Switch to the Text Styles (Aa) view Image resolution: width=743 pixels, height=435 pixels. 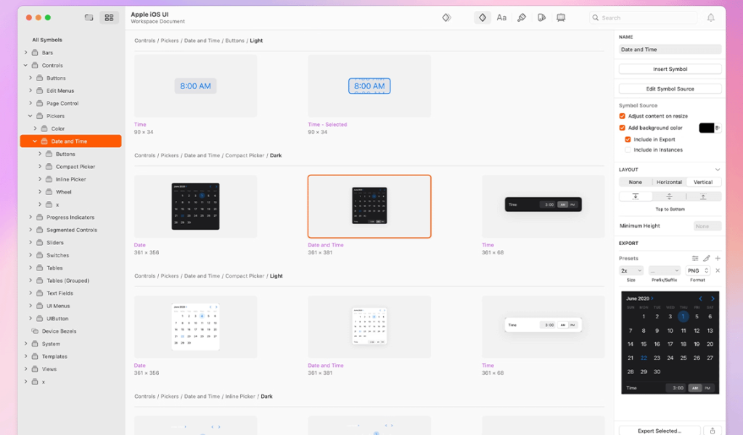pos(501,17)
